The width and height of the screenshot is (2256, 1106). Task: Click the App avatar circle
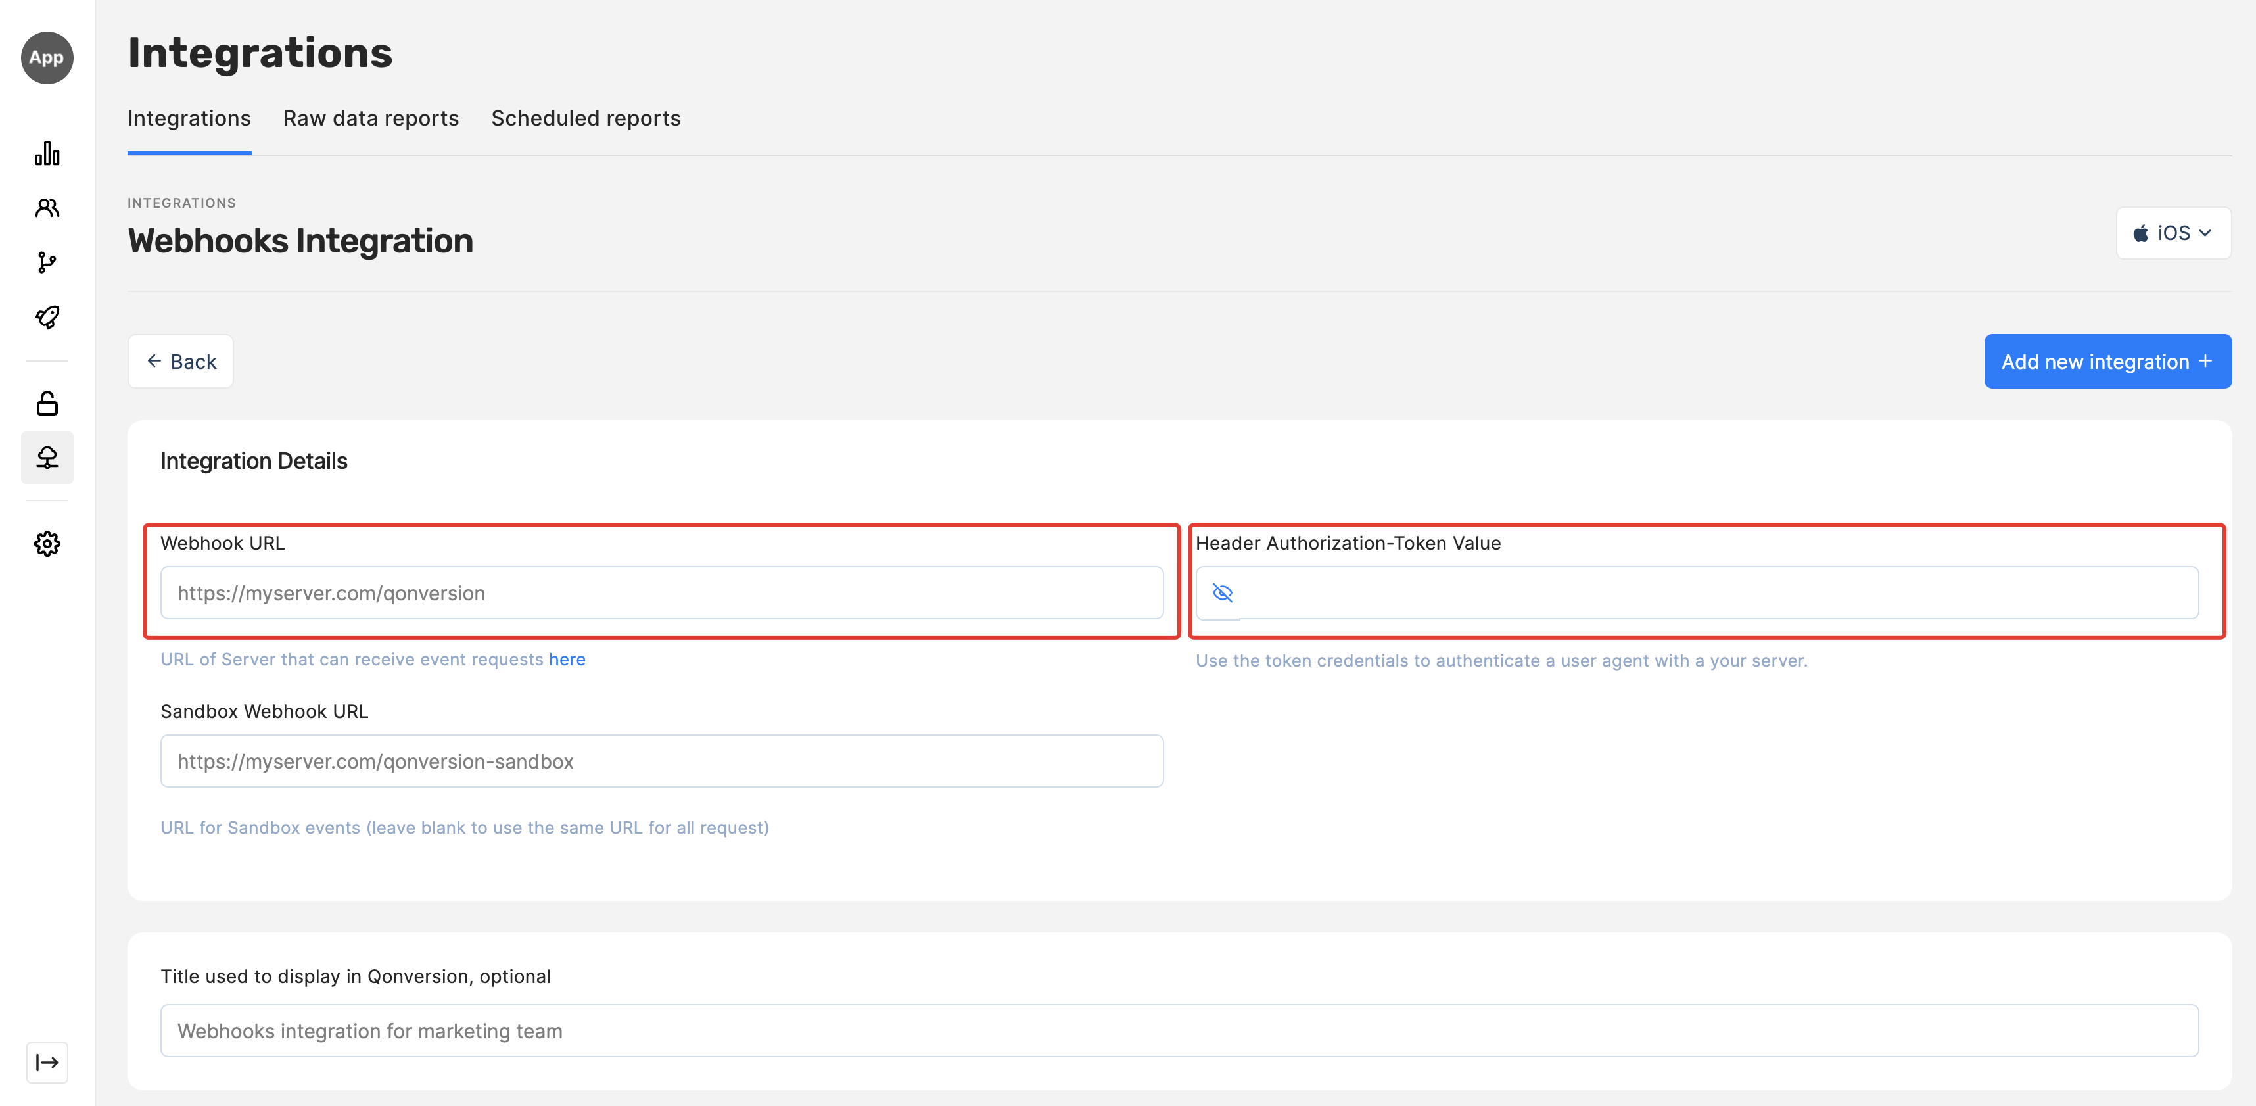click(47, 58)
